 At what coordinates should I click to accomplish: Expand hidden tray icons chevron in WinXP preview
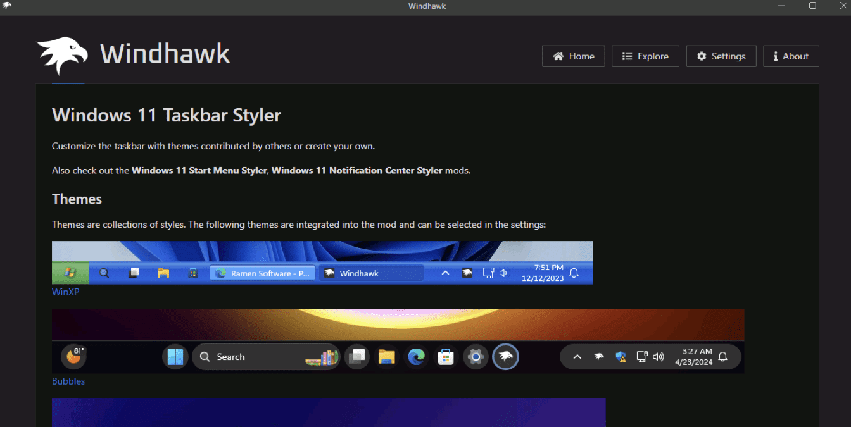tap(445, 273)
